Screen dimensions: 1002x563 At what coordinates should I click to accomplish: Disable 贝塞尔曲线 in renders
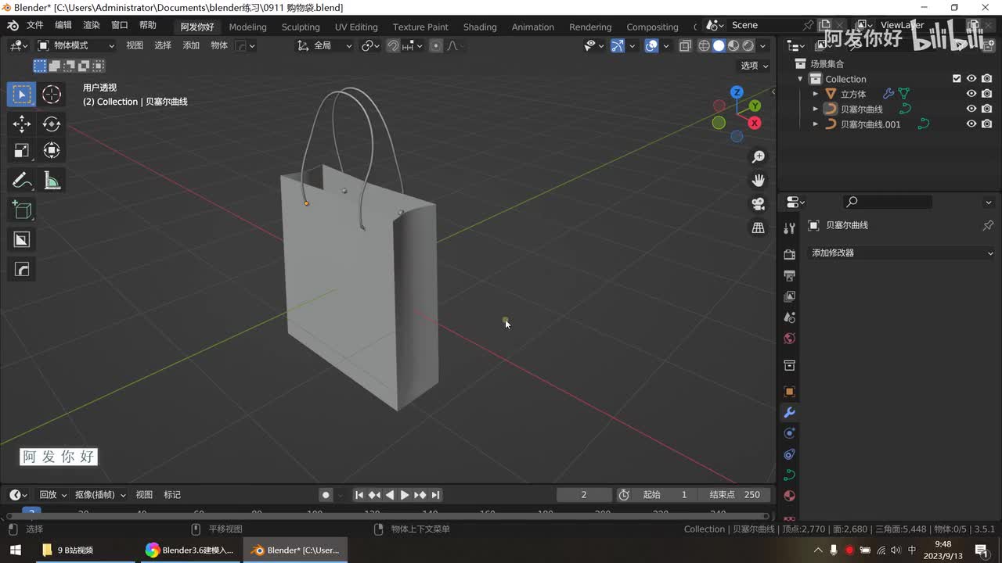987,109
